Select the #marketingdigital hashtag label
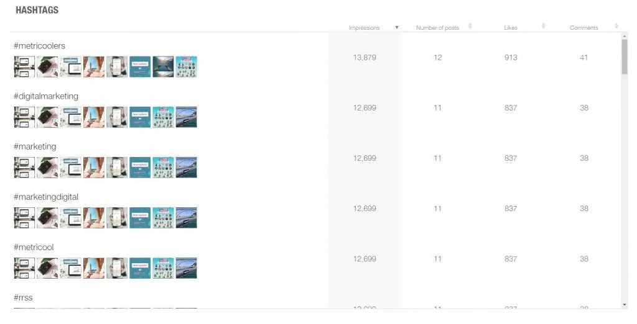This screenshot has width=637, height=324. [x=46, y=197]
